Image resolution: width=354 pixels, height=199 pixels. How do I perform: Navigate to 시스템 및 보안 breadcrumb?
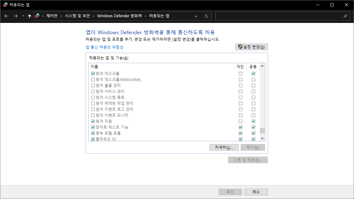pyautogui.click(x=77, y=16)
